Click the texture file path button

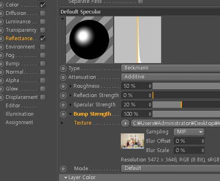tap(176, 124)
